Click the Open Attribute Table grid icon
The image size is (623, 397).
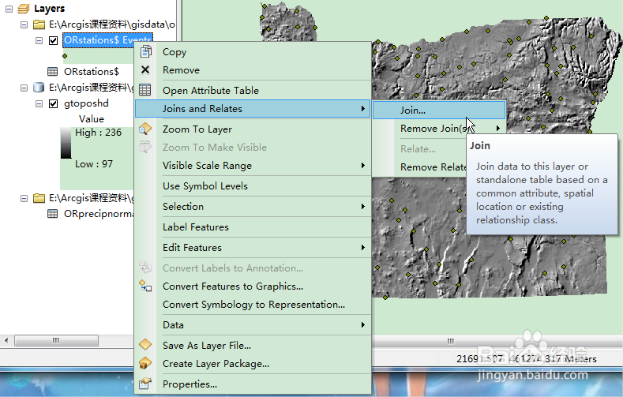tap(145, 90)
